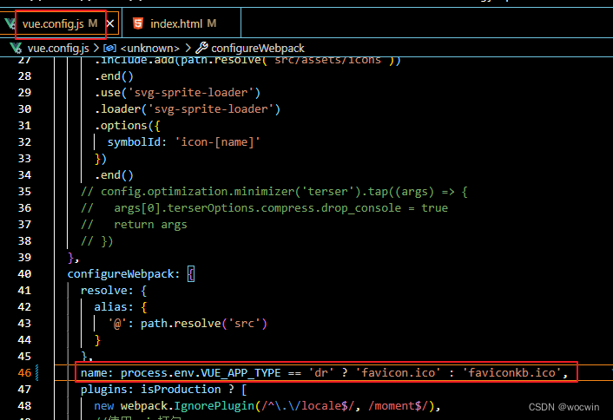Click webpack.IgnorePlugin on line 48
The height and width of the screenshot is (420, 613).
pyautogui.click(x=187, y=406)
